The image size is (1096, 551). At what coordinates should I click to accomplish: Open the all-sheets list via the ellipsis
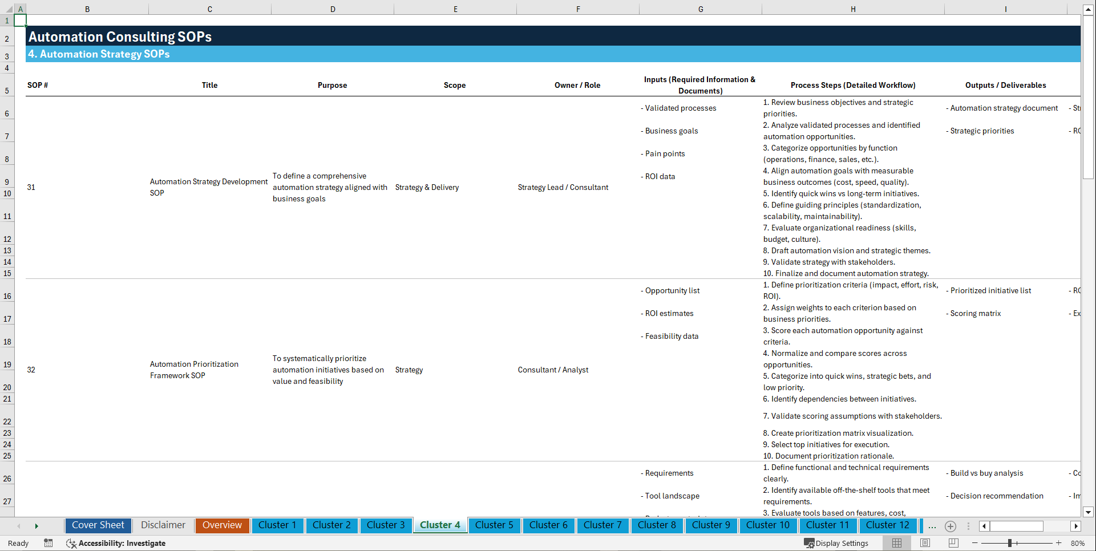point(932,526)
